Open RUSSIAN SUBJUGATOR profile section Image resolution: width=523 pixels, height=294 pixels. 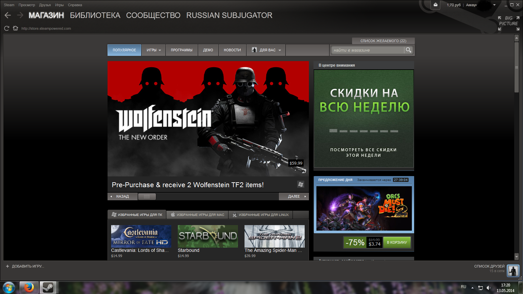[229, 15]
